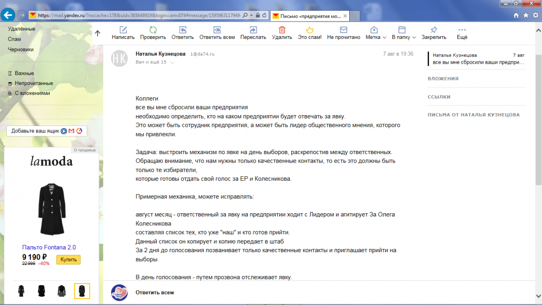Open the Ещё more-actions menu
Viewport: 542px width, 305px height.
click(x=462, y=33)
